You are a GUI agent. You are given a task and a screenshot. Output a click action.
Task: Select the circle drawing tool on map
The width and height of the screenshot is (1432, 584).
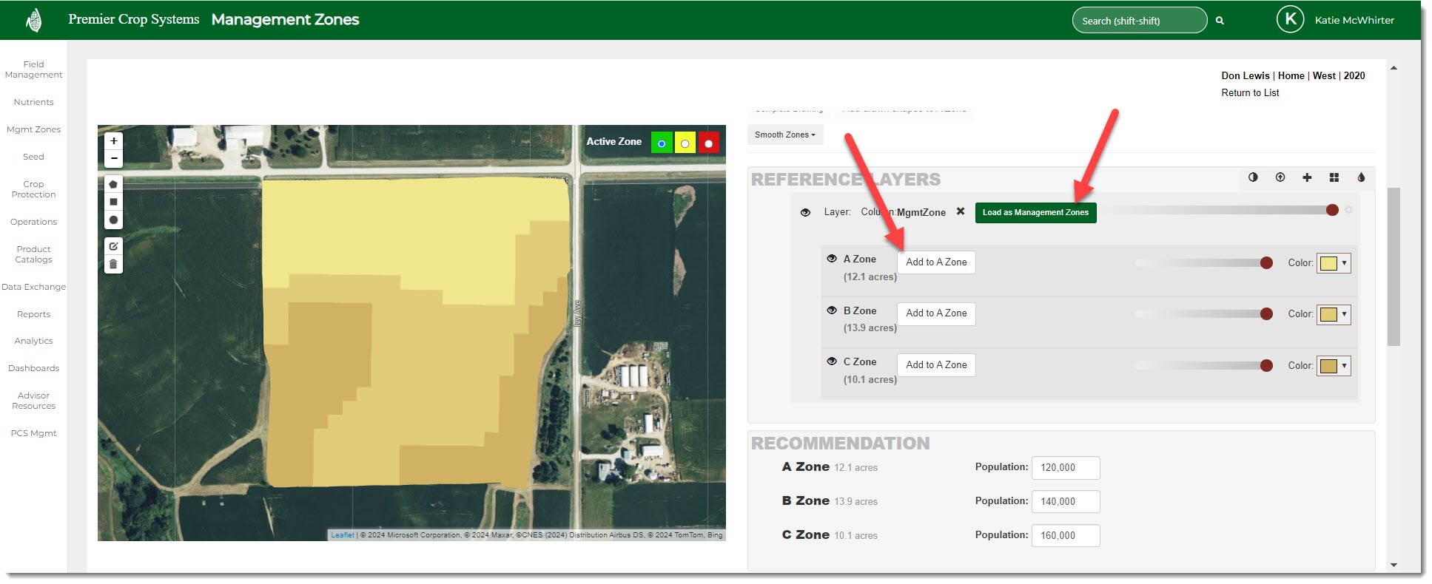pos(113,220)
